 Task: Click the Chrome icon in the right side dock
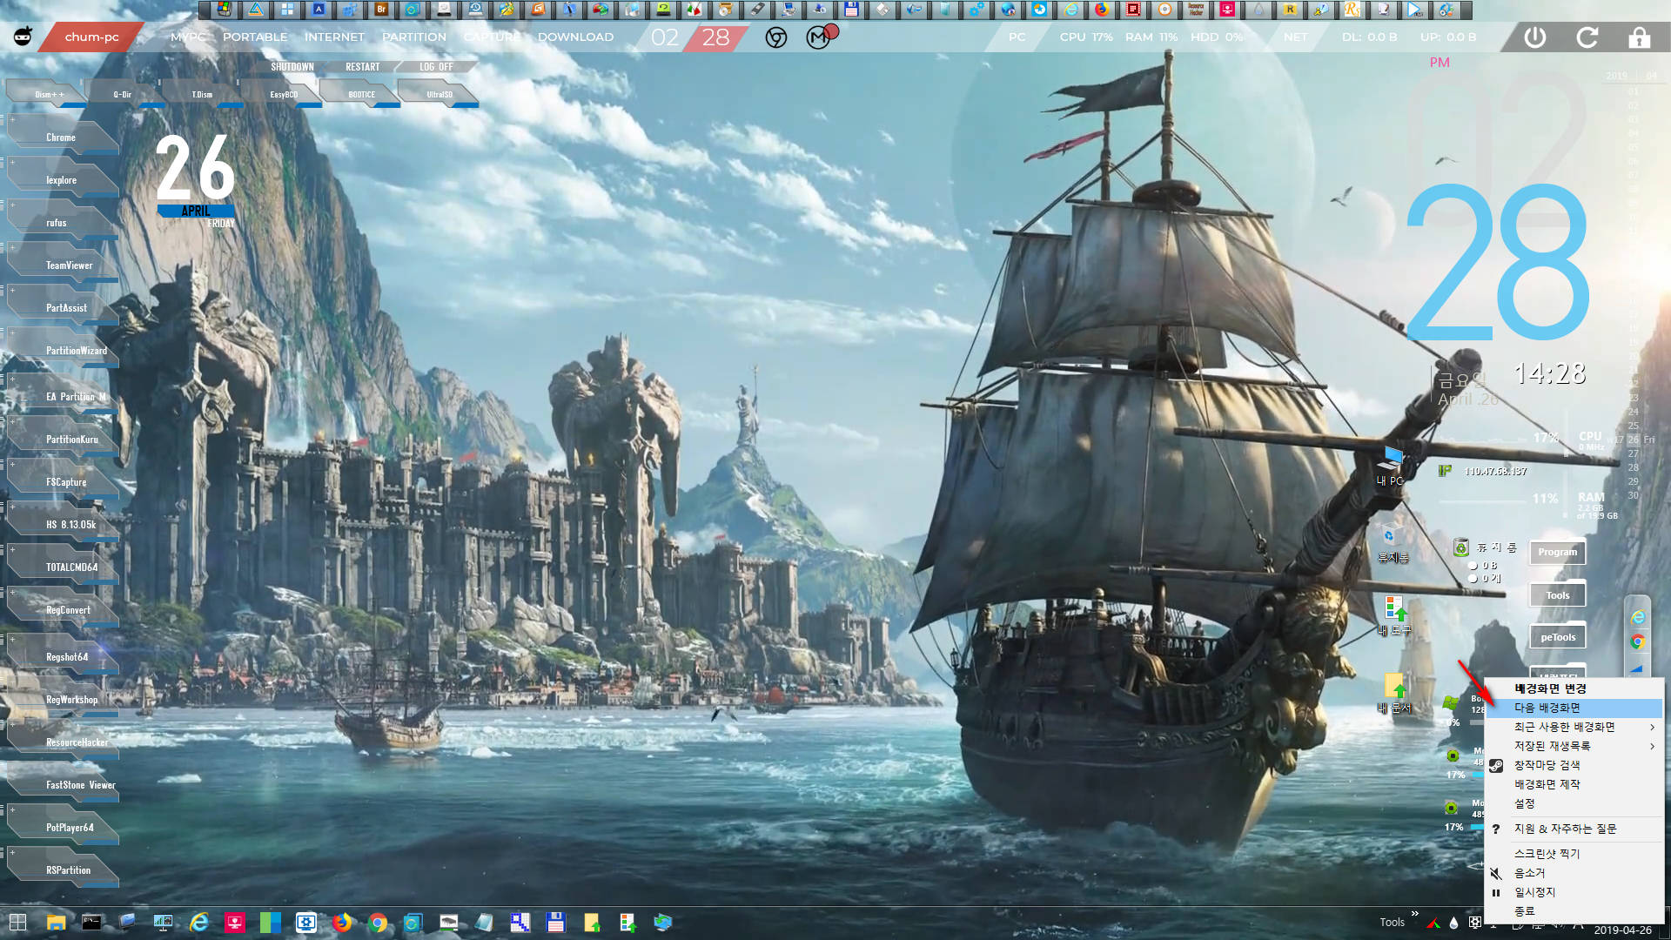pos(1638,641)
